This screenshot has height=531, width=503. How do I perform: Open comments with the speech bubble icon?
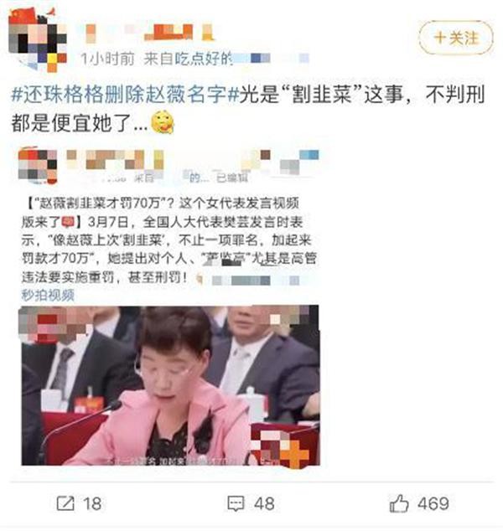coord(236,503)
